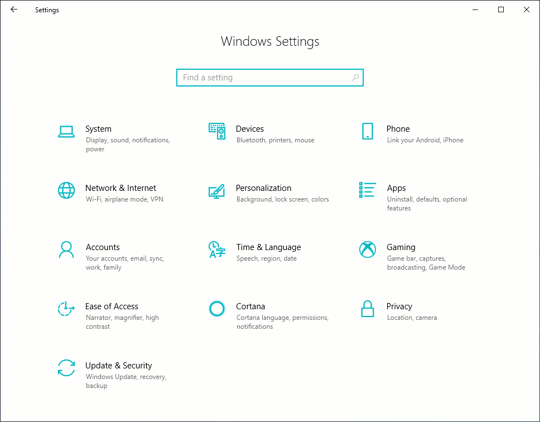Click the Ease of Access icon
The width and height of the screenshot is (540, 422).
(x=66, y=309)
